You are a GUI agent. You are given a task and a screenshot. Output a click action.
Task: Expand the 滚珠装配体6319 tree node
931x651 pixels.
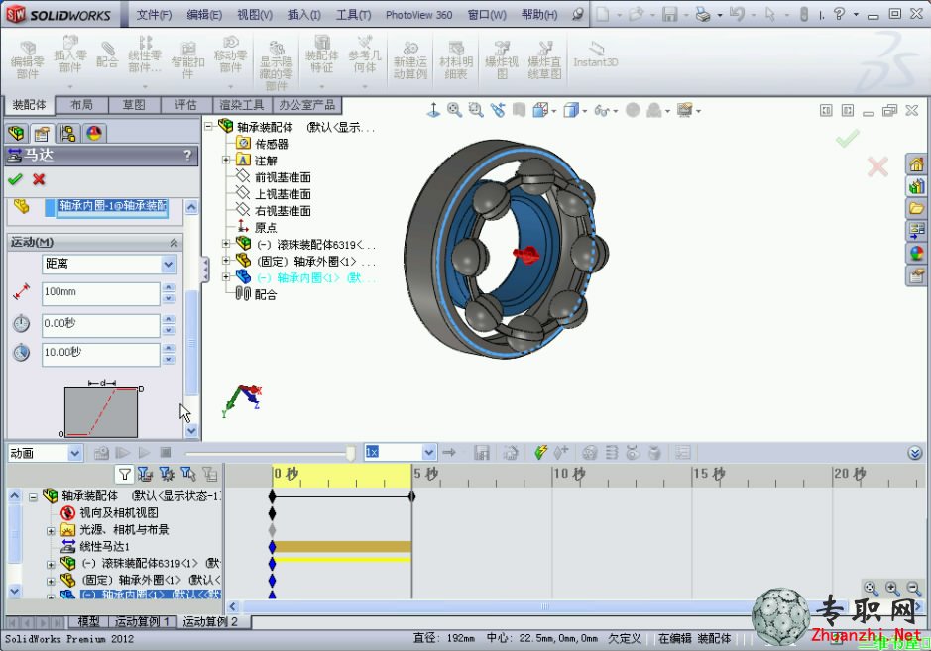226,244
